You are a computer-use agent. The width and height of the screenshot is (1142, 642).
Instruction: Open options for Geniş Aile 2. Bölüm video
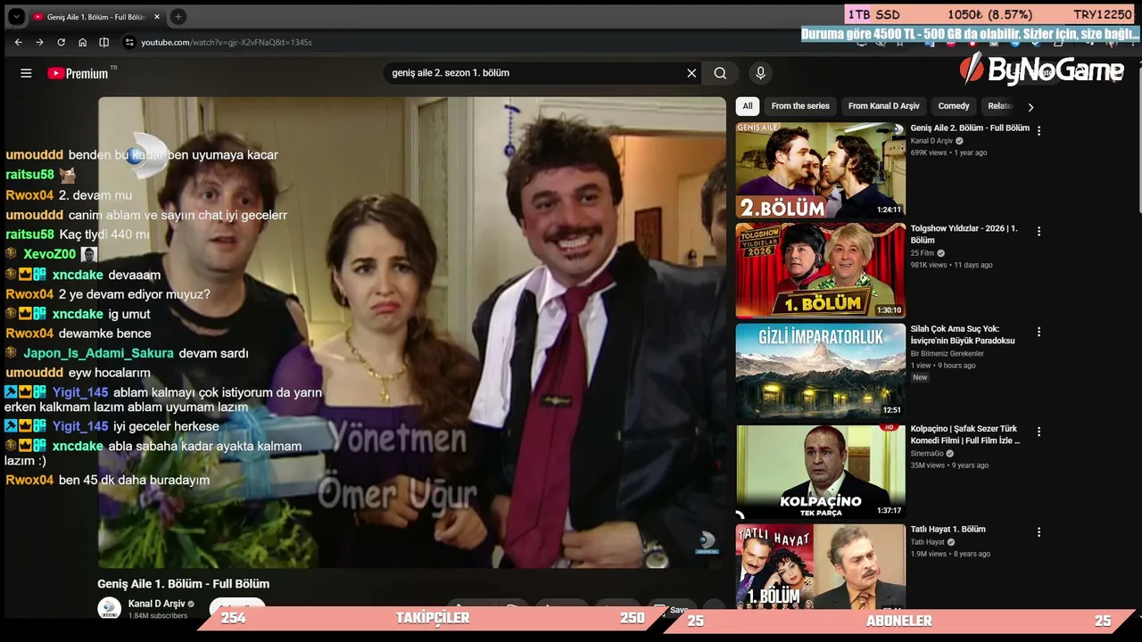1039,131
